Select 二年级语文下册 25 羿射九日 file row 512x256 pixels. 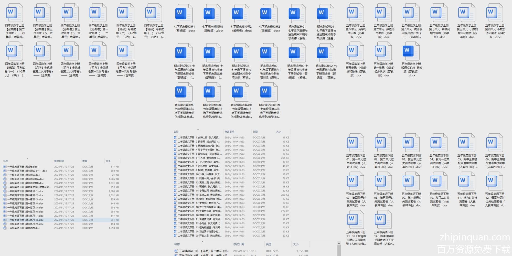pyautogui.click(x=200, y=236)
